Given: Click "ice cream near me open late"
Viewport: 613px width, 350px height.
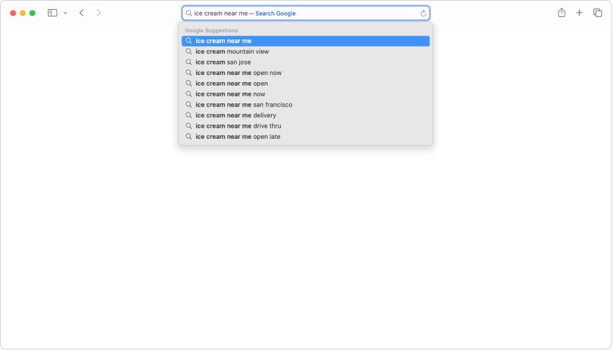Looking at the screenshot, I should click(x=237, y=137).
